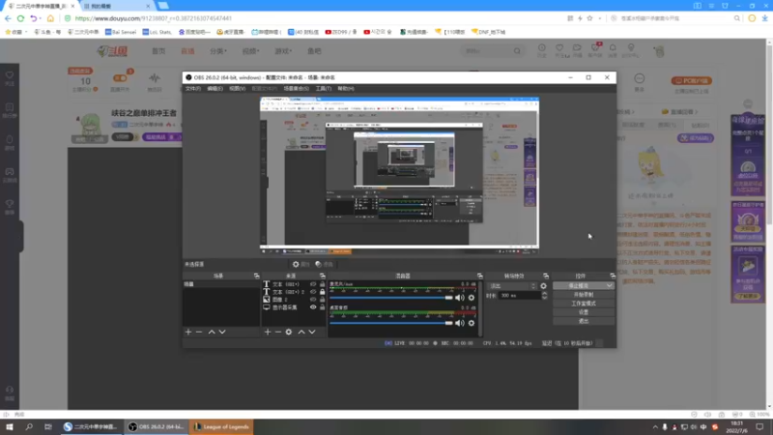Mute the 桌面音频 audio channel
The height and width of the screenshot is (435, 773).
(460, 323)
